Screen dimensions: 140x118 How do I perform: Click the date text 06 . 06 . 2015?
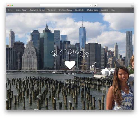pyautogui.click(x=70, y=74)
